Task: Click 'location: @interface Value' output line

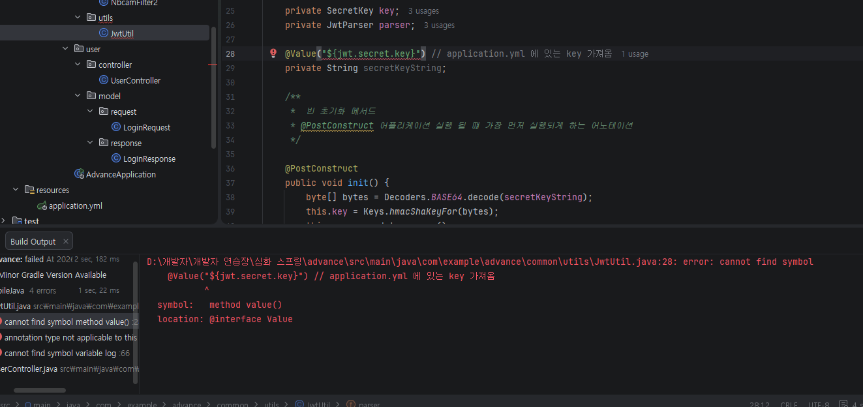Action: [x=225, y=319]
